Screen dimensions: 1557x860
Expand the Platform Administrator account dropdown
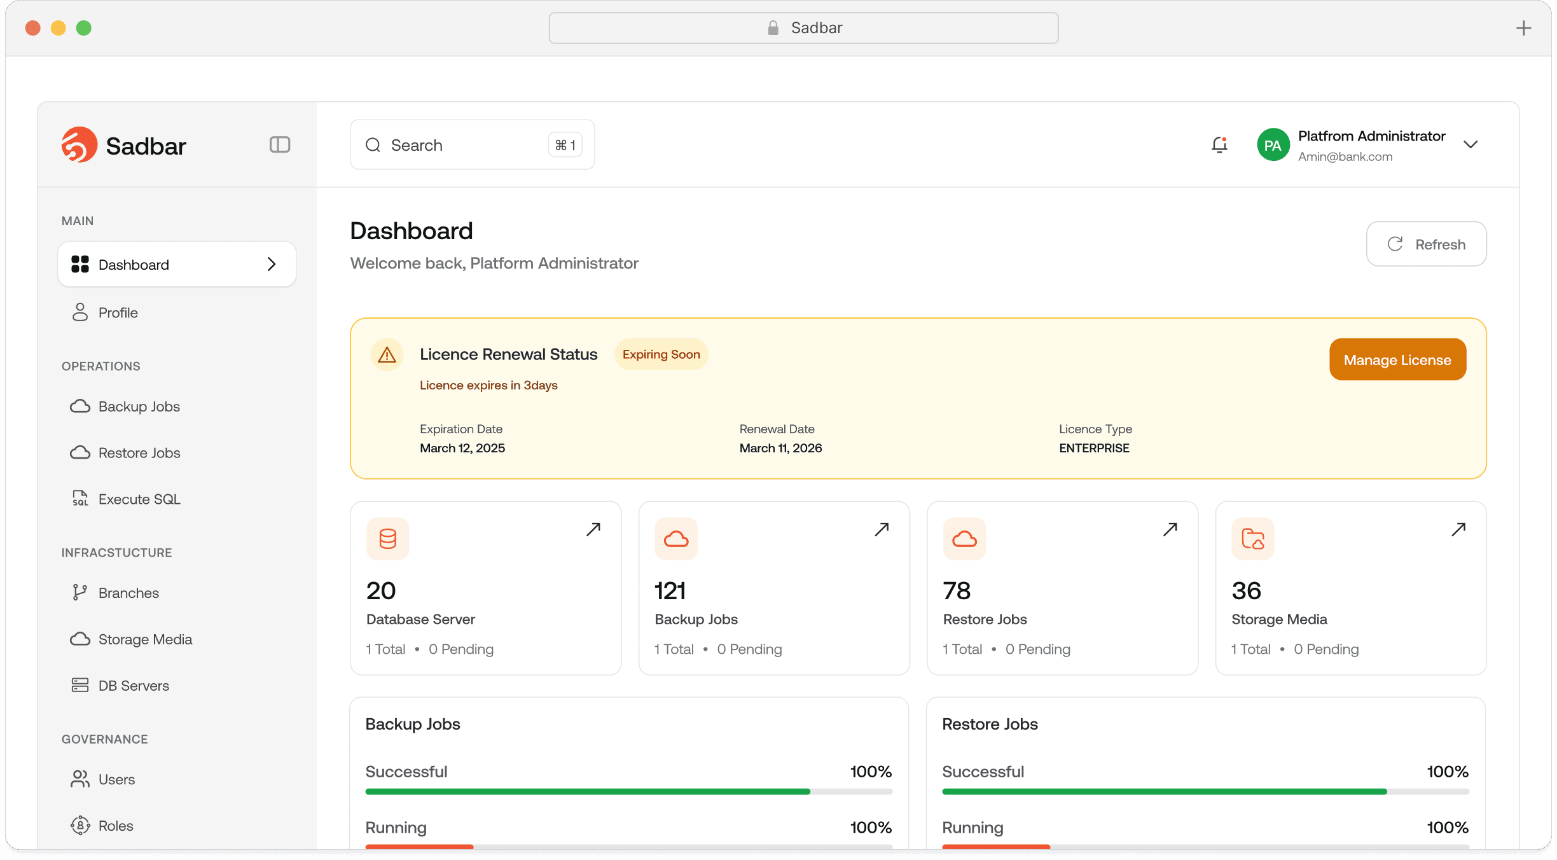tap(1470, 145)
